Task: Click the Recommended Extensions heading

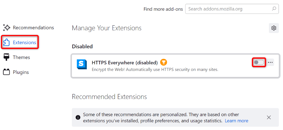Action: click(109, 97)
